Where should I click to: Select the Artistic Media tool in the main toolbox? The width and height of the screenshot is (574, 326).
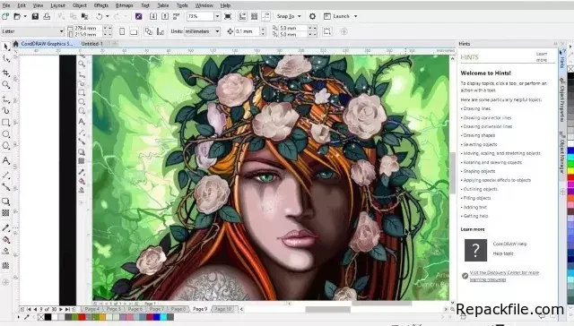click(6, 110)
